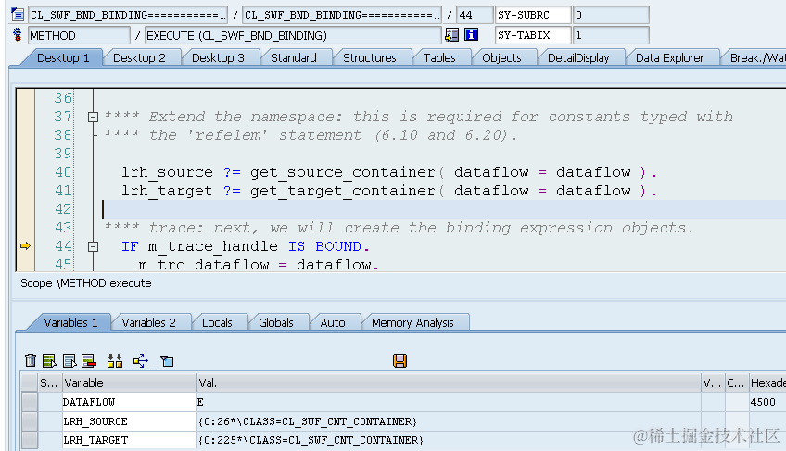Click the green insert row icon

[49, 360]
